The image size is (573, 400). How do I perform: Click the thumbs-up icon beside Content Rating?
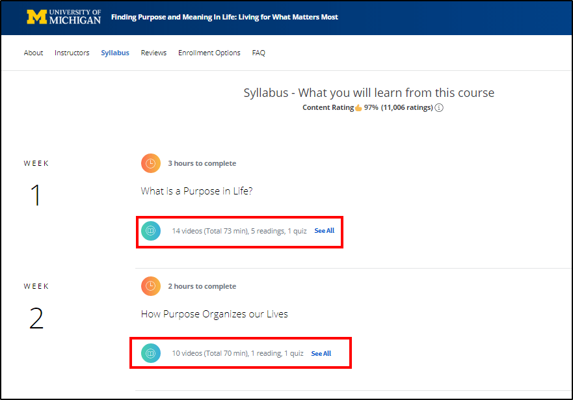coord(359,107)
